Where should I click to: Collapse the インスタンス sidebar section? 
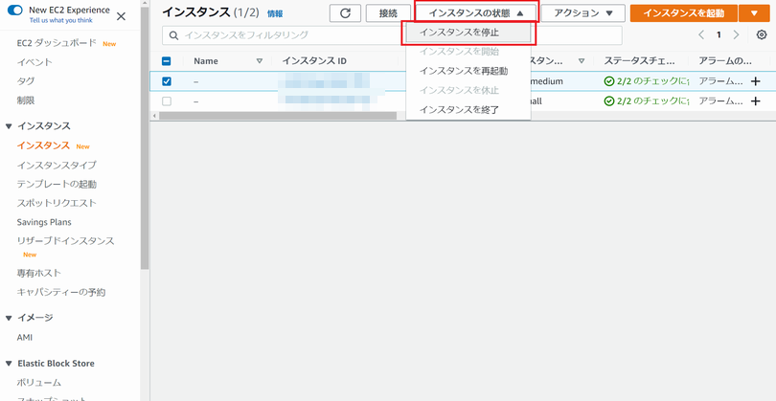click(9, 126)
